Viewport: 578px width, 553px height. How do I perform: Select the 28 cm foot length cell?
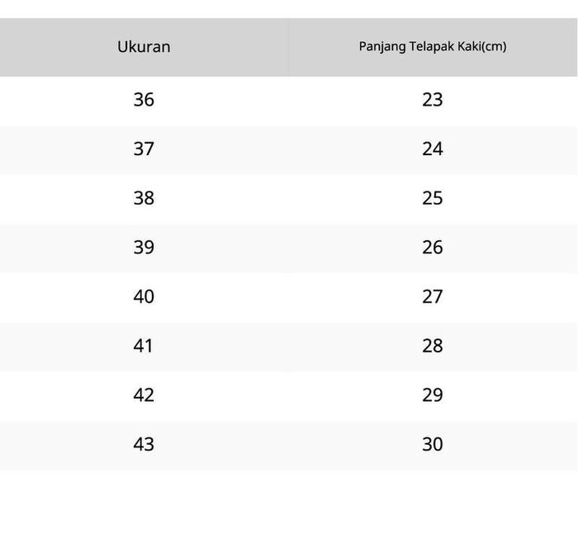[433, 346]
